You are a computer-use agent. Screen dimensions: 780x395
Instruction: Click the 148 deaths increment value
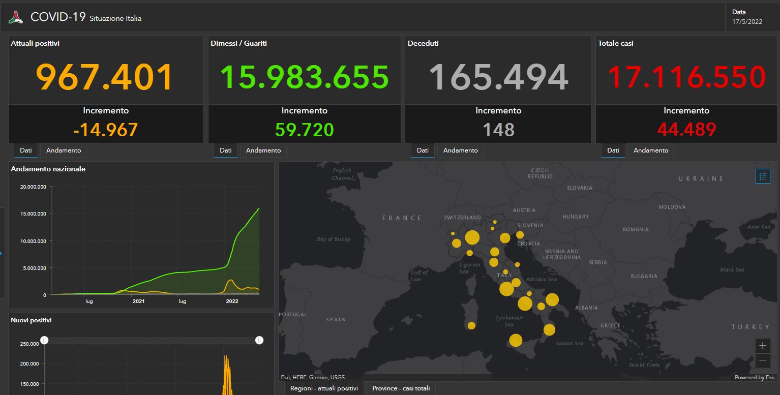pos(499,130)
